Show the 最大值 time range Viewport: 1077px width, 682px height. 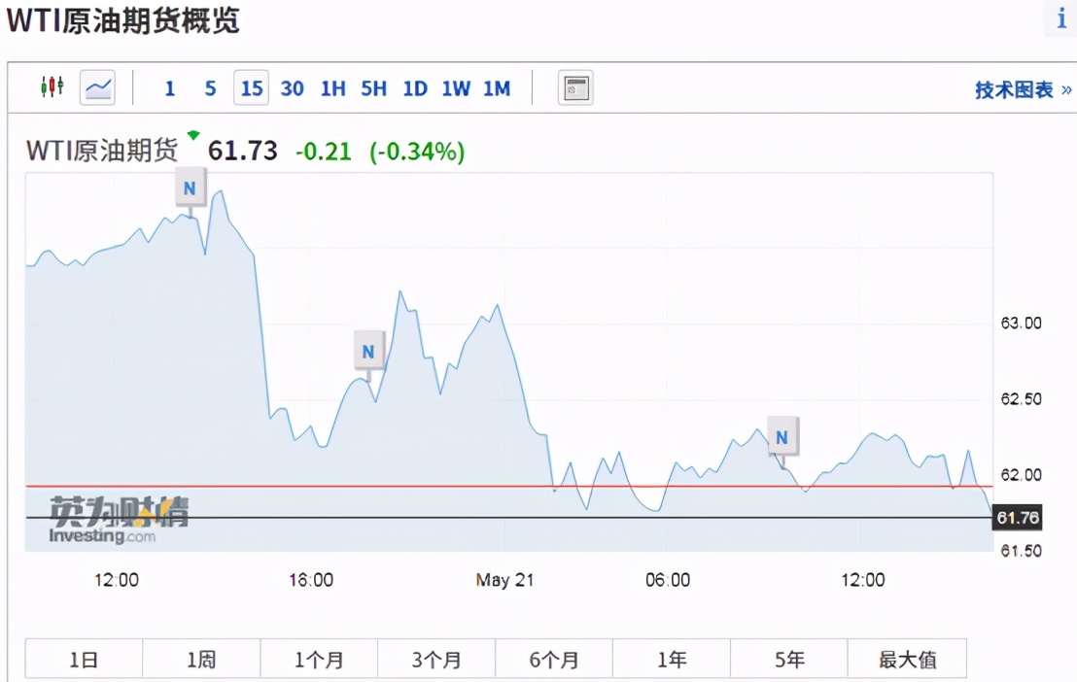click(907, 660)
